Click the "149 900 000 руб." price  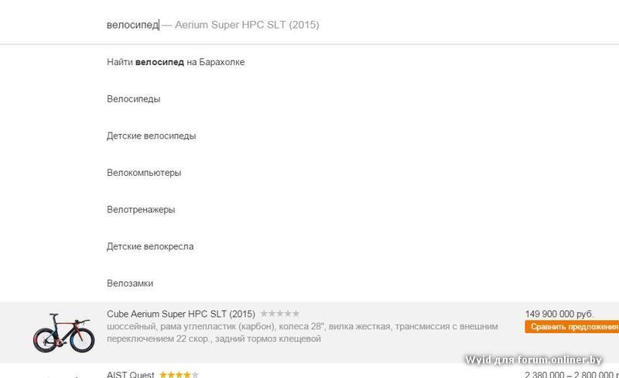559,314
